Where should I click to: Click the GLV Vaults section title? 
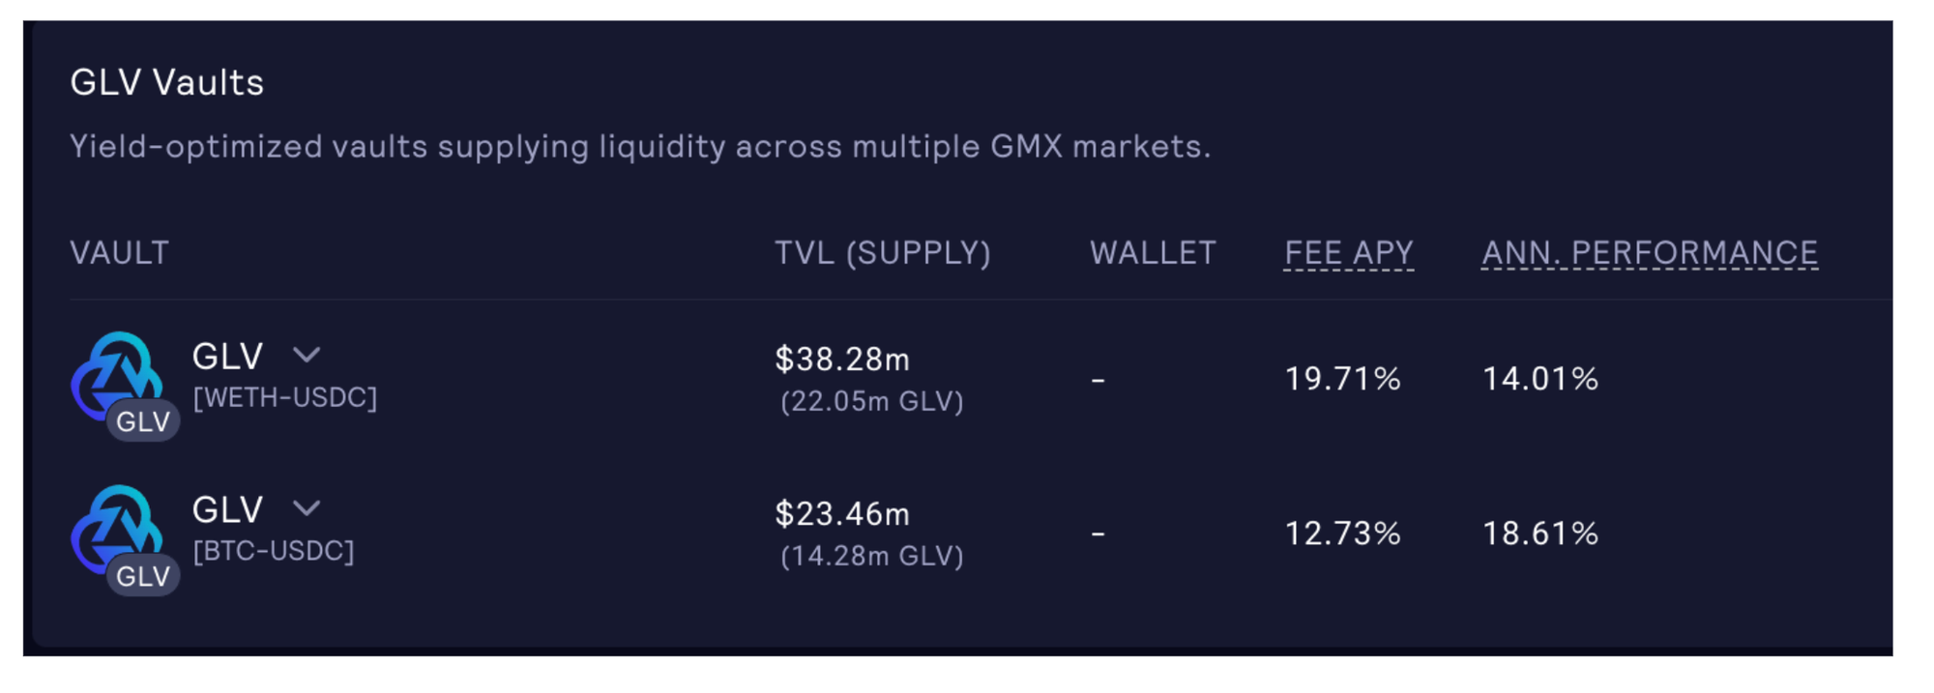coord(166,83)
